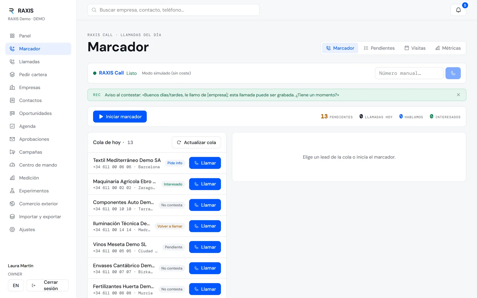This screenshot has height=298, width=477.
Task: Click RAXIS Call status label
Action: coord(111,73)
